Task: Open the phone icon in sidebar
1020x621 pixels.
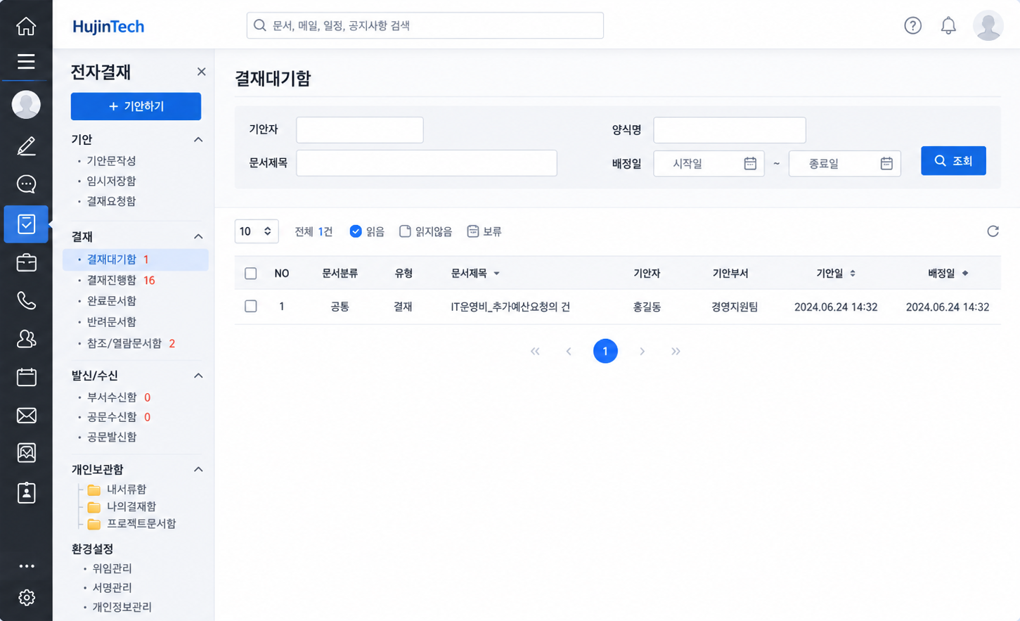Action: click(x=26, y=300)
